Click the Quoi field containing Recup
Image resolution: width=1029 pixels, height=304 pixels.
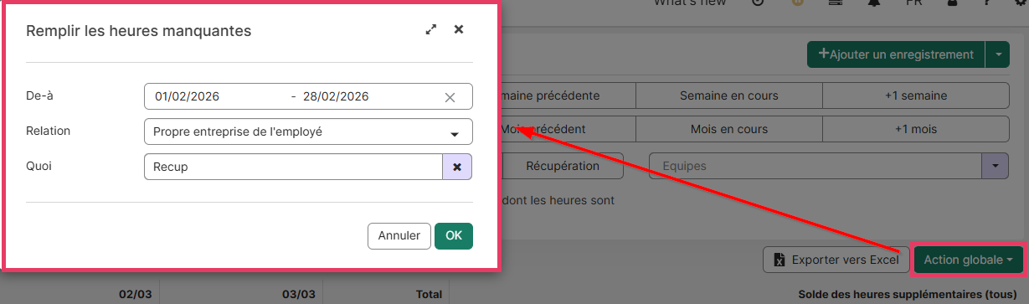coord(293,167)
